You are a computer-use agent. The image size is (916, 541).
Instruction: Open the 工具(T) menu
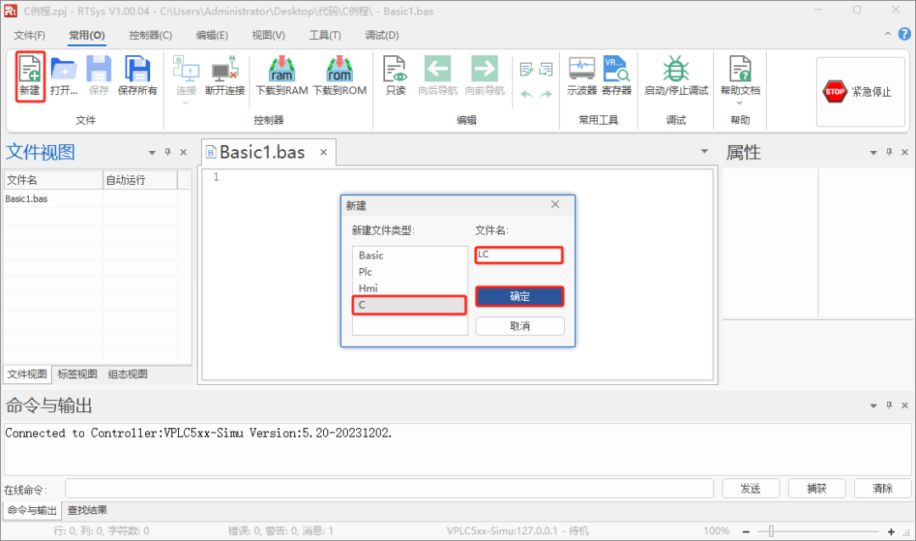[325, 35]
